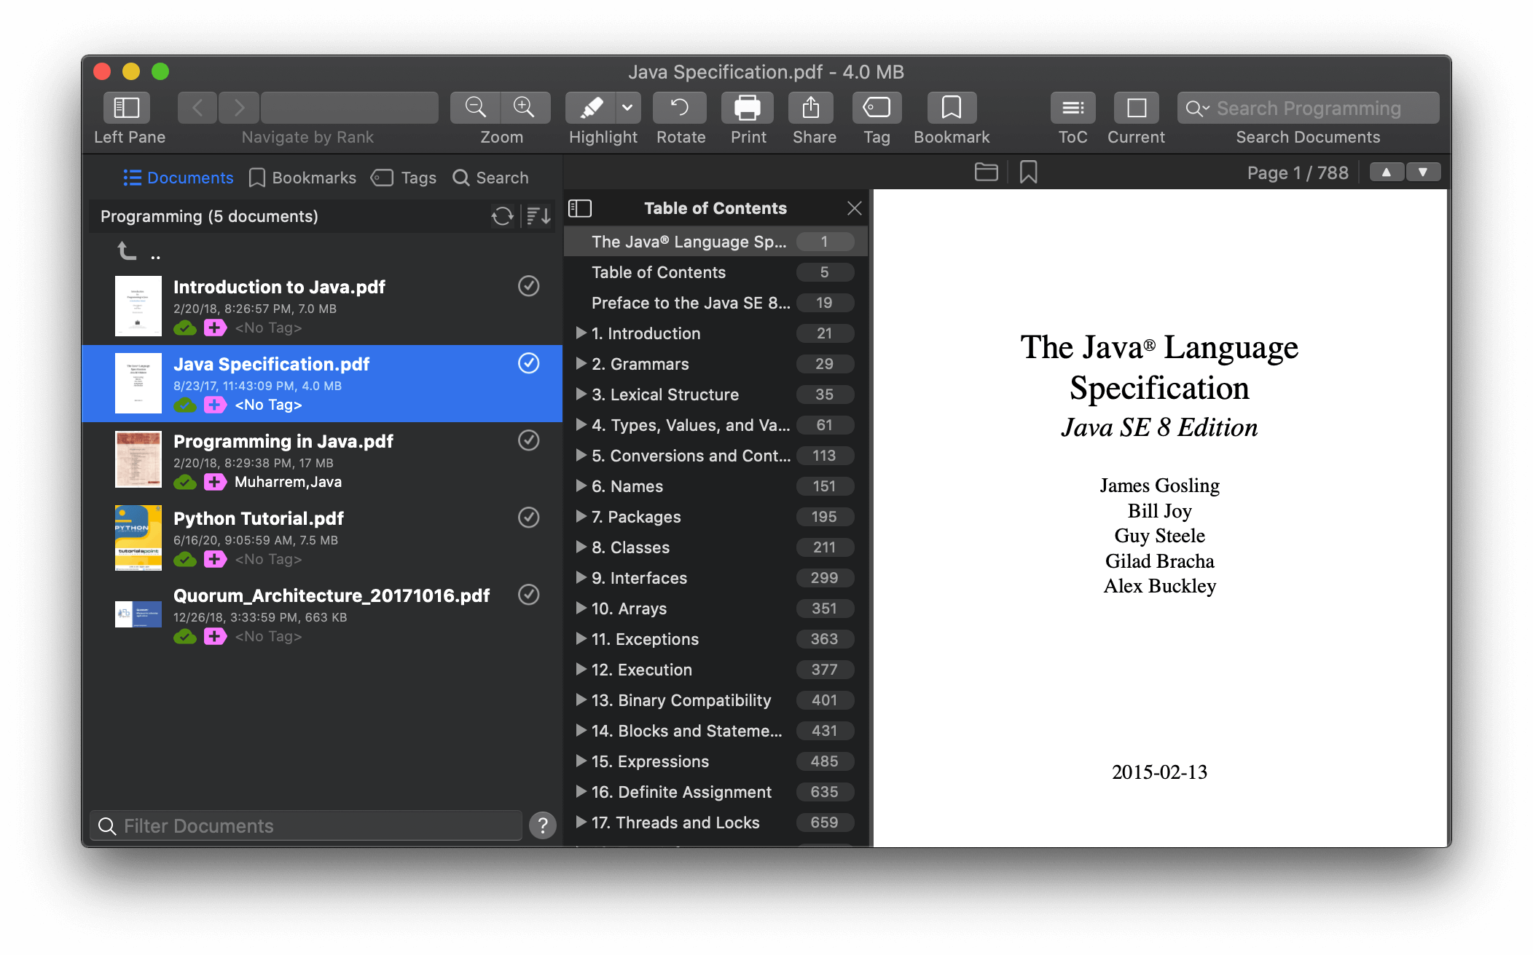This screenshot has width=1533, height=955.
Task: Add a bookmark via Bookmark toolbar icon
Action: (951, 108)
